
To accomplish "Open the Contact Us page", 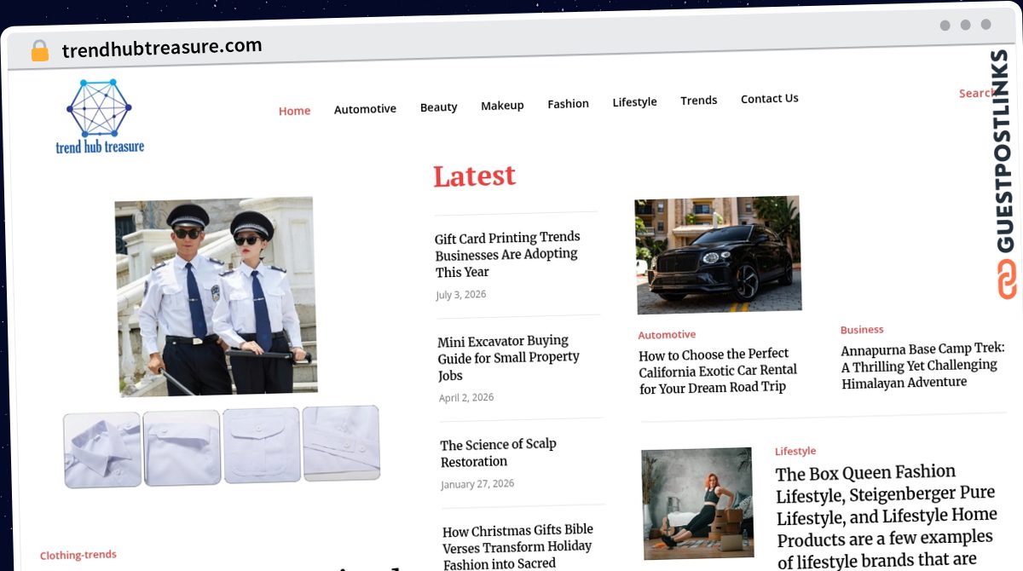I will pos(769,99).
